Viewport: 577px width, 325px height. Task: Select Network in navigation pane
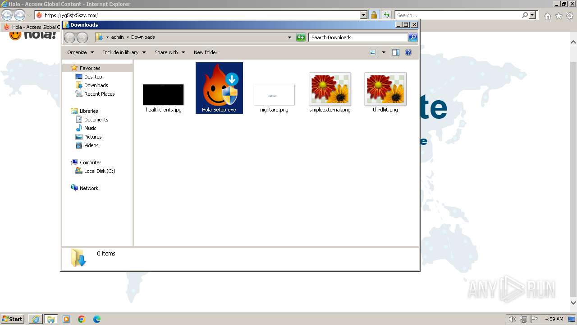[89, 188]
